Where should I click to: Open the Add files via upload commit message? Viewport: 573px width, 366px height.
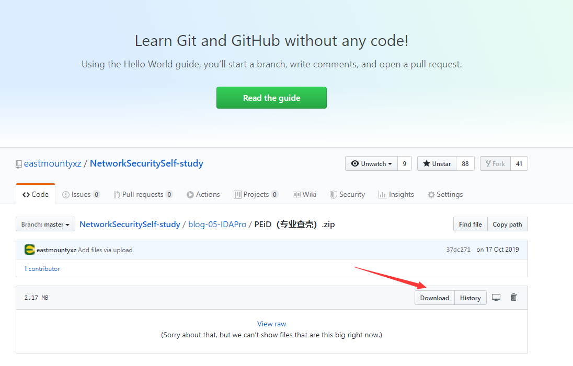click(105, 250)
